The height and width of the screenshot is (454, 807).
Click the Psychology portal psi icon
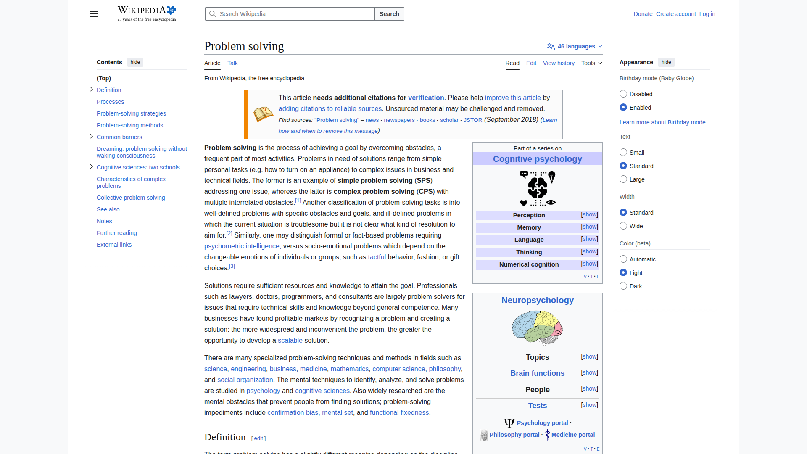click(509, 423)
